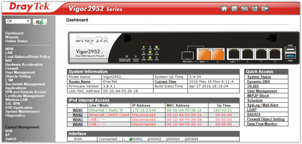Open Online Status in sidebar

(x=16, y=41)
